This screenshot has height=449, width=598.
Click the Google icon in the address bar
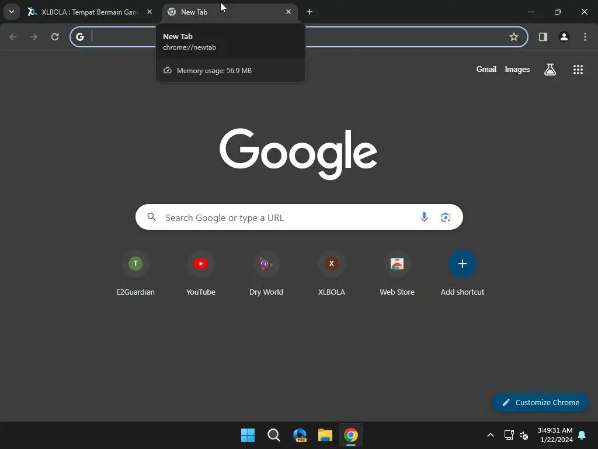tap(80, 37)
